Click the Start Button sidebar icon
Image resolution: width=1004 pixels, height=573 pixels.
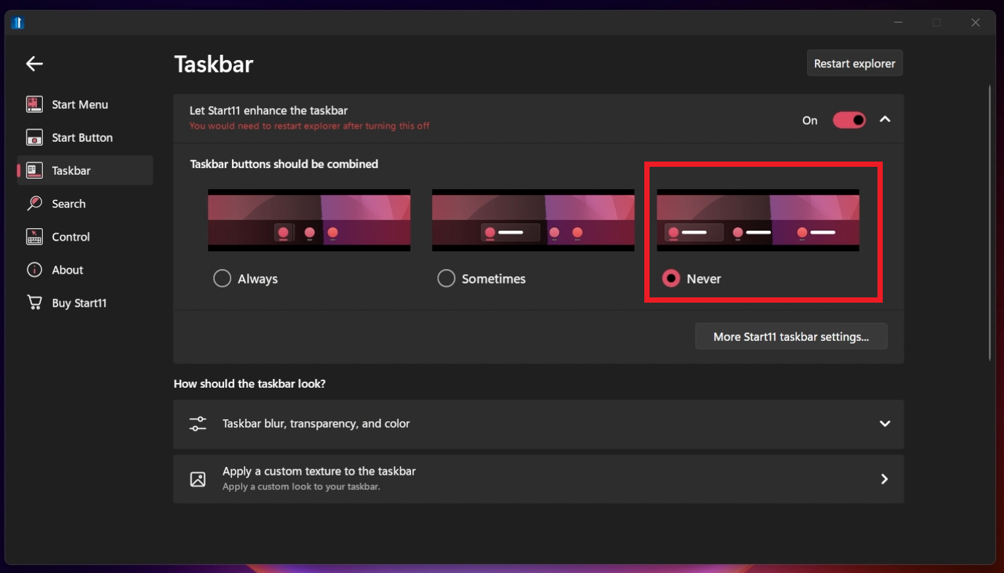coord(34,137)
